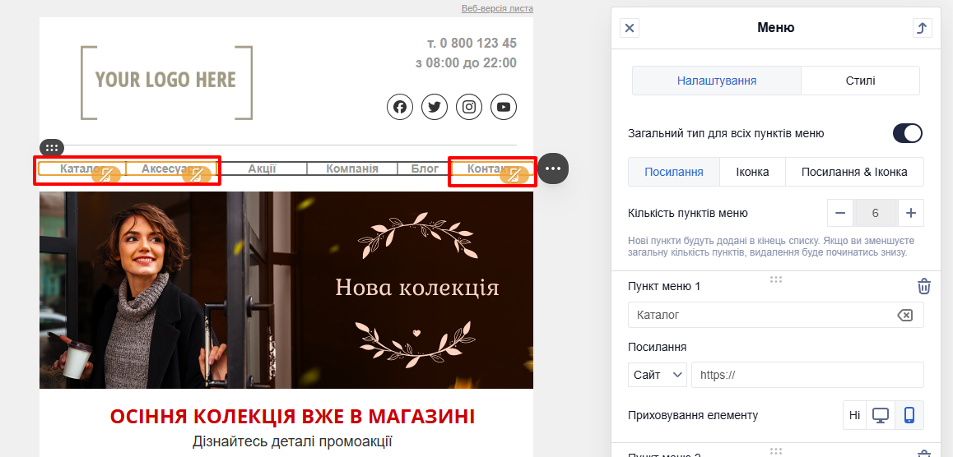
Task: Click the Пункт меню 1 label
Action: (x=663, y=286)
